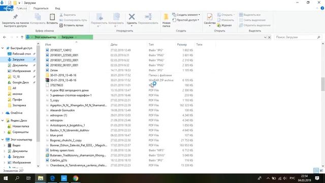Open the notification center icon

(x=317, y=178)
